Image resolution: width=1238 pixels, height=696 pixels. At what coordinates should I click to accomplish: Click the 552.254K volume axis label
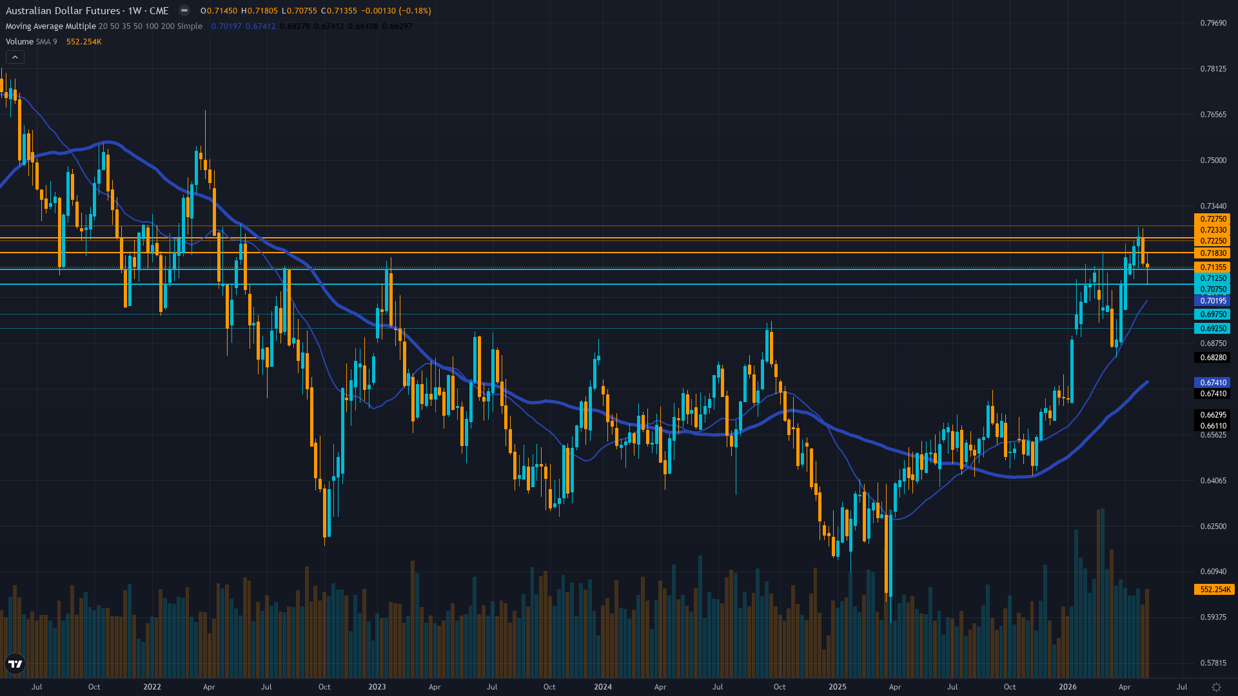pyautogui.click(x=1215, y=590)
